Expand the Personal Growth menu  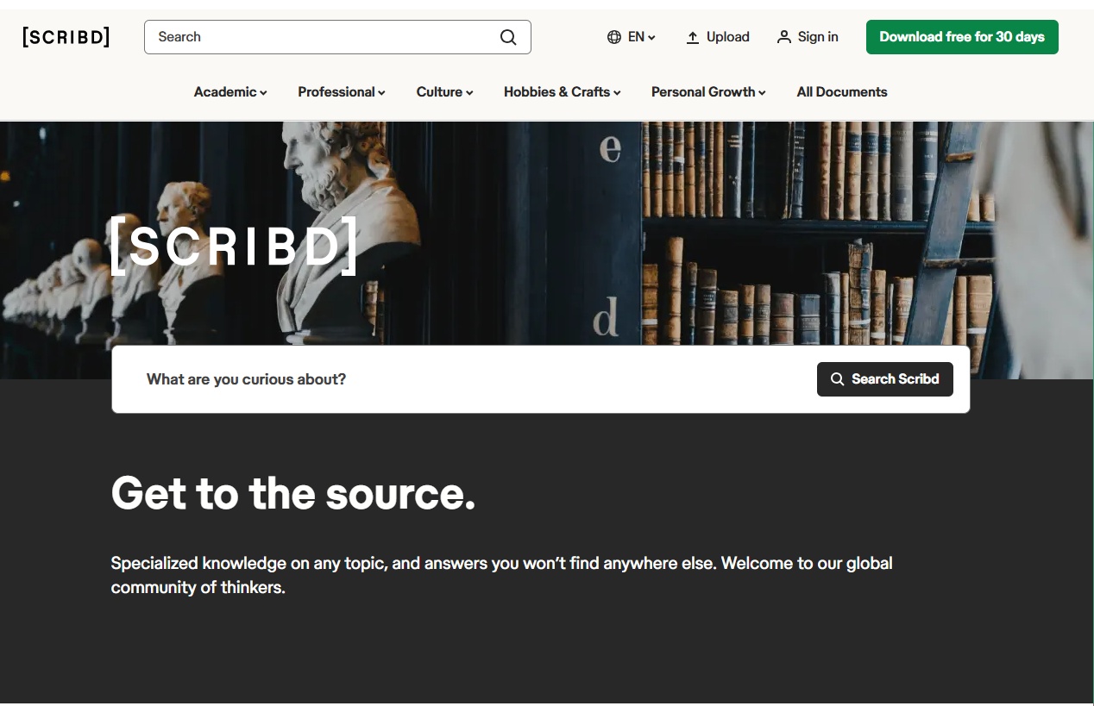(708, 91)
